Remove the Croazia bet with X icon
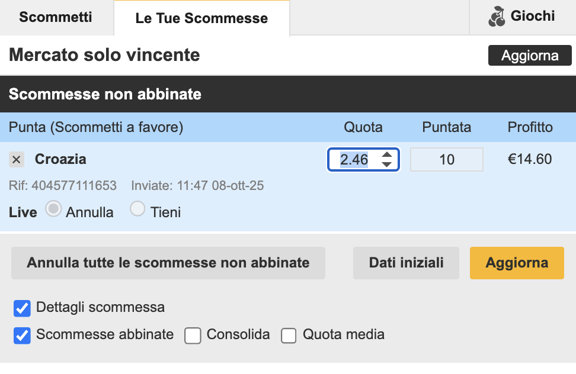Viewport: 576px width, 374px height. point(17,159)
